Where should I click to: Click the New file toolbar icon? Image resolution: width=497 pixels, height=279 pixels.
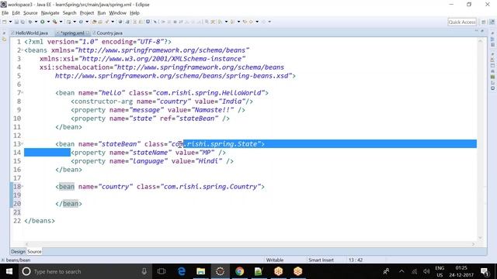tap(5, 22)
